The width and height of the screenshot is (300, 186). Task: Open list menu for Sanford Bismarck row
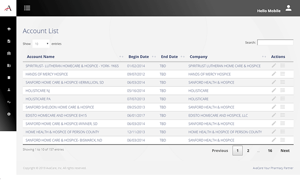(282, 140)
